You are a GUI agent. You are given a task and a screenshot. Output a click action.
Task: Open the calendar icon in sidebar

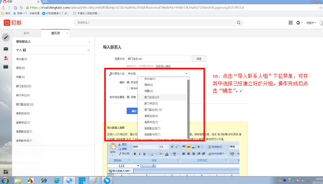[x=6, y=67]
